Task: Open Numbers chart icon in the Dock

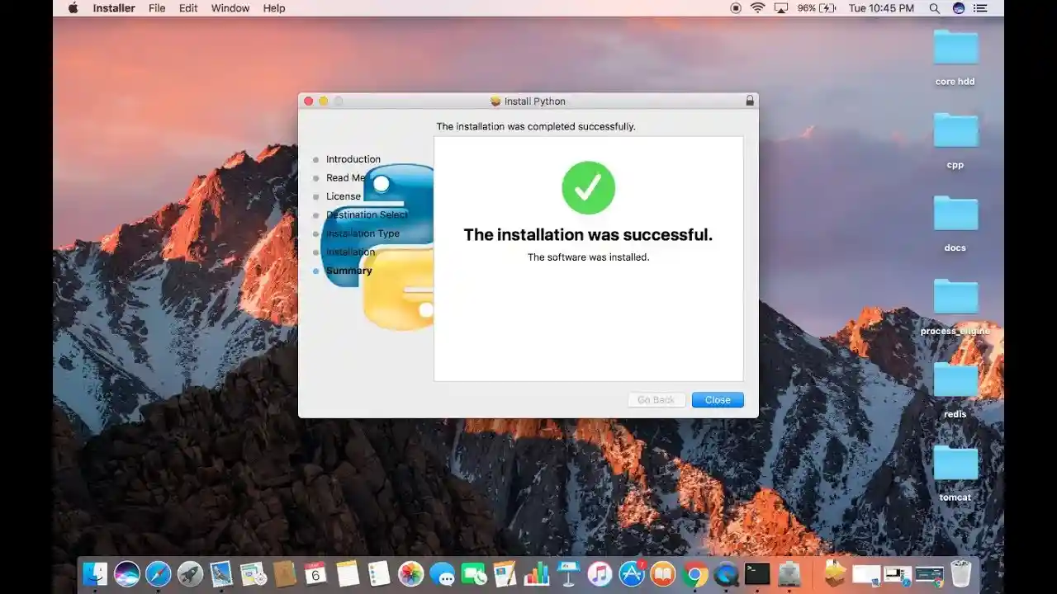Action: pos(537,573)
